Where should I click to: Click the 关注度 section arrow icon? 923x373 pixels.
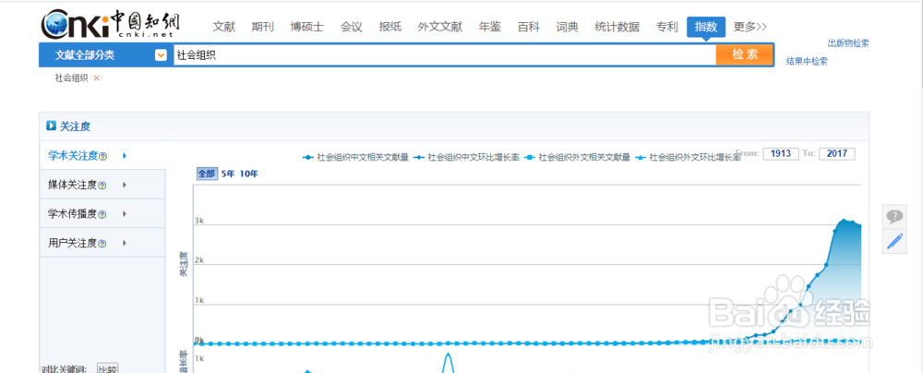pos(51,126)
